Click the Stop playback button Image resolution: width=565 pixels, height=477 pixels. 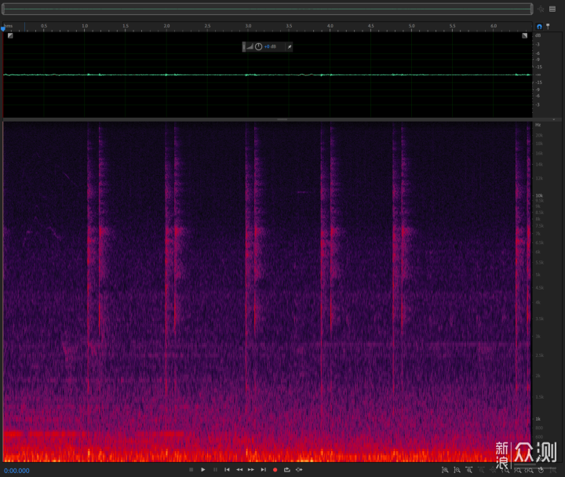click(191, 469)
